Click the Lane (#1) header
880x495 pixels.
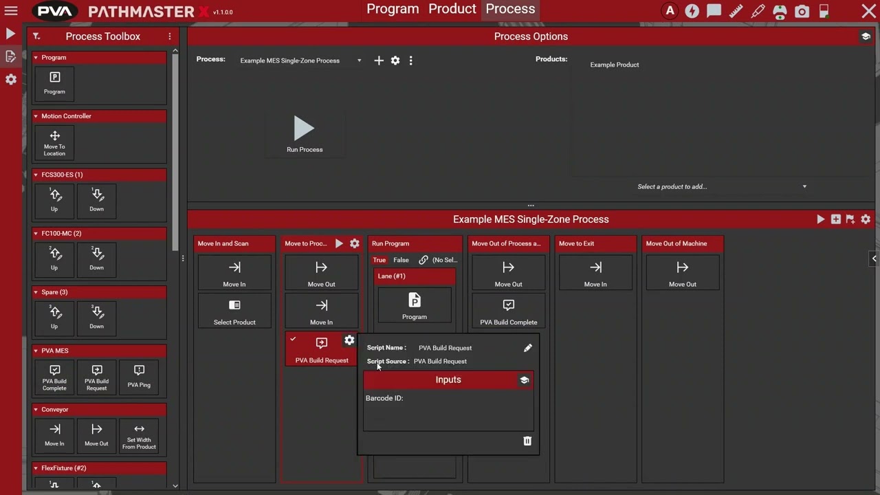click(415, 276)
